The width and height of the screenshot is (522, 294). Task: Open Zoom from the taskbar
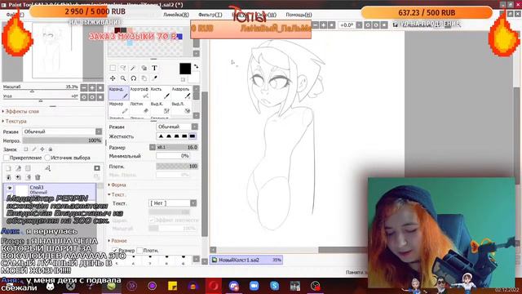tap(254, 286)
